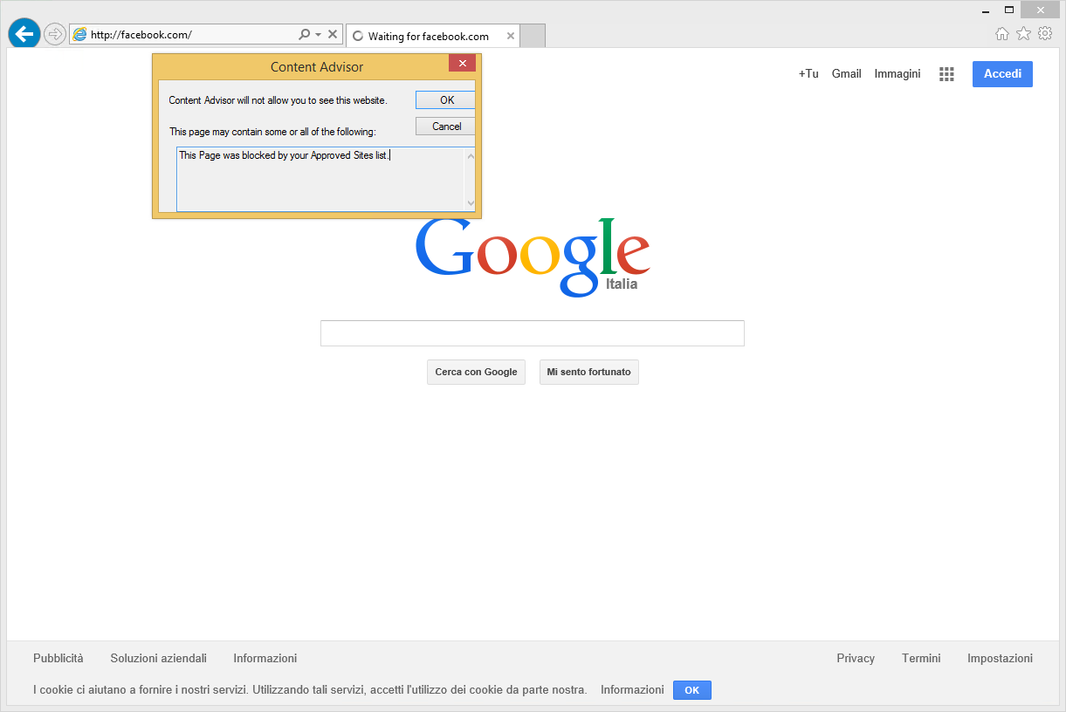
Task: Click the Internet Explorer page icon in address bar
Action: pos(79,35)
